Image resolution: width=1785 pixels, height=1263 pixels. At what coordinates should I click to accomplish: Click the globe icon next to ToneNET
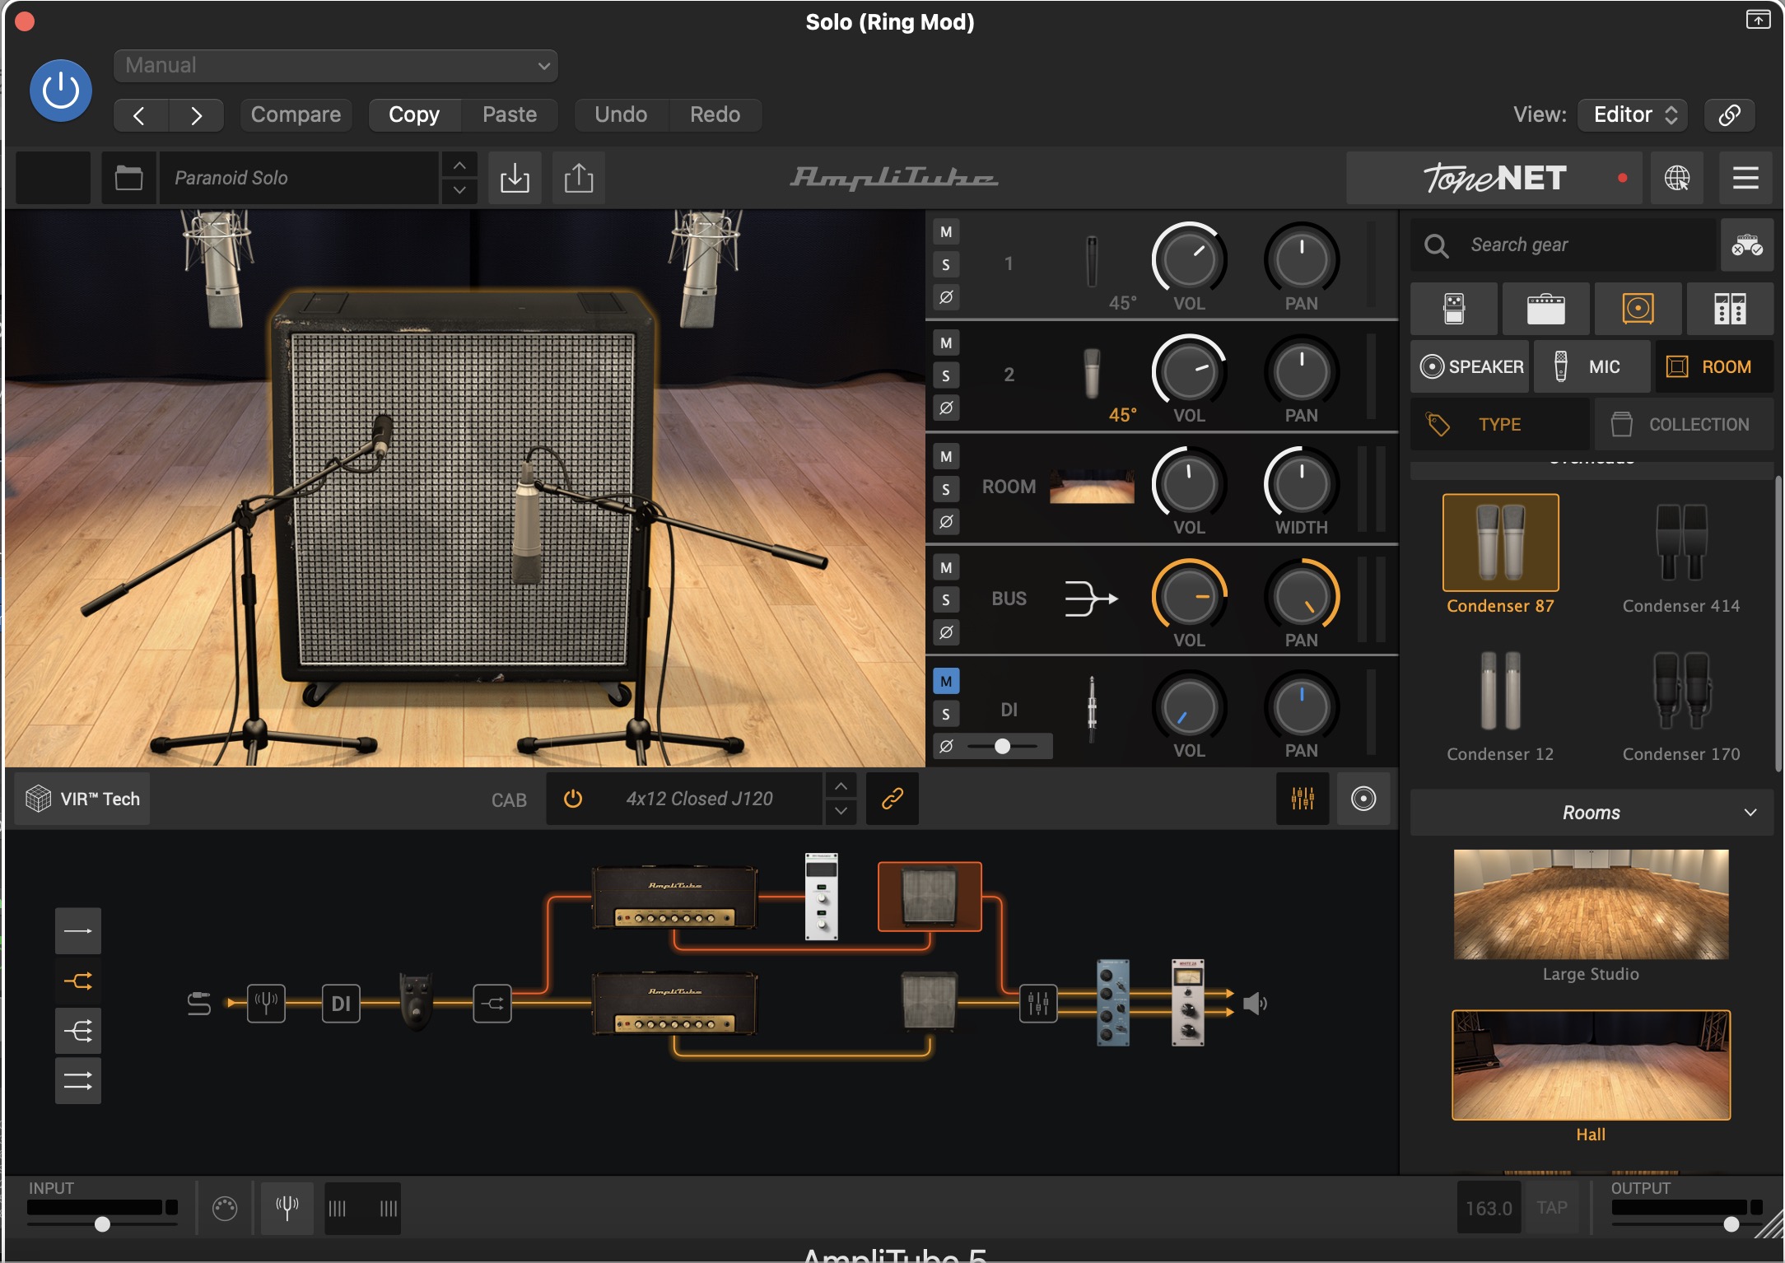point(1677,178)
